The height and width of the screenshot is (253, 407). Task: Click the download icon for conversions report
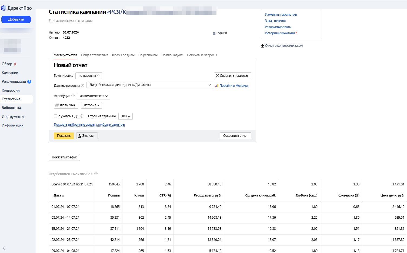[x=262, y=46]
